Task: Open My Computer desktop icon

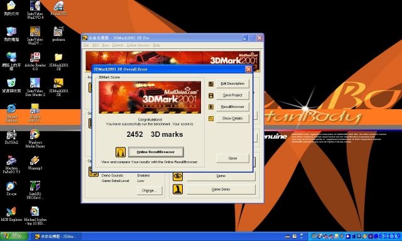Action: click(x=11, y=34)
